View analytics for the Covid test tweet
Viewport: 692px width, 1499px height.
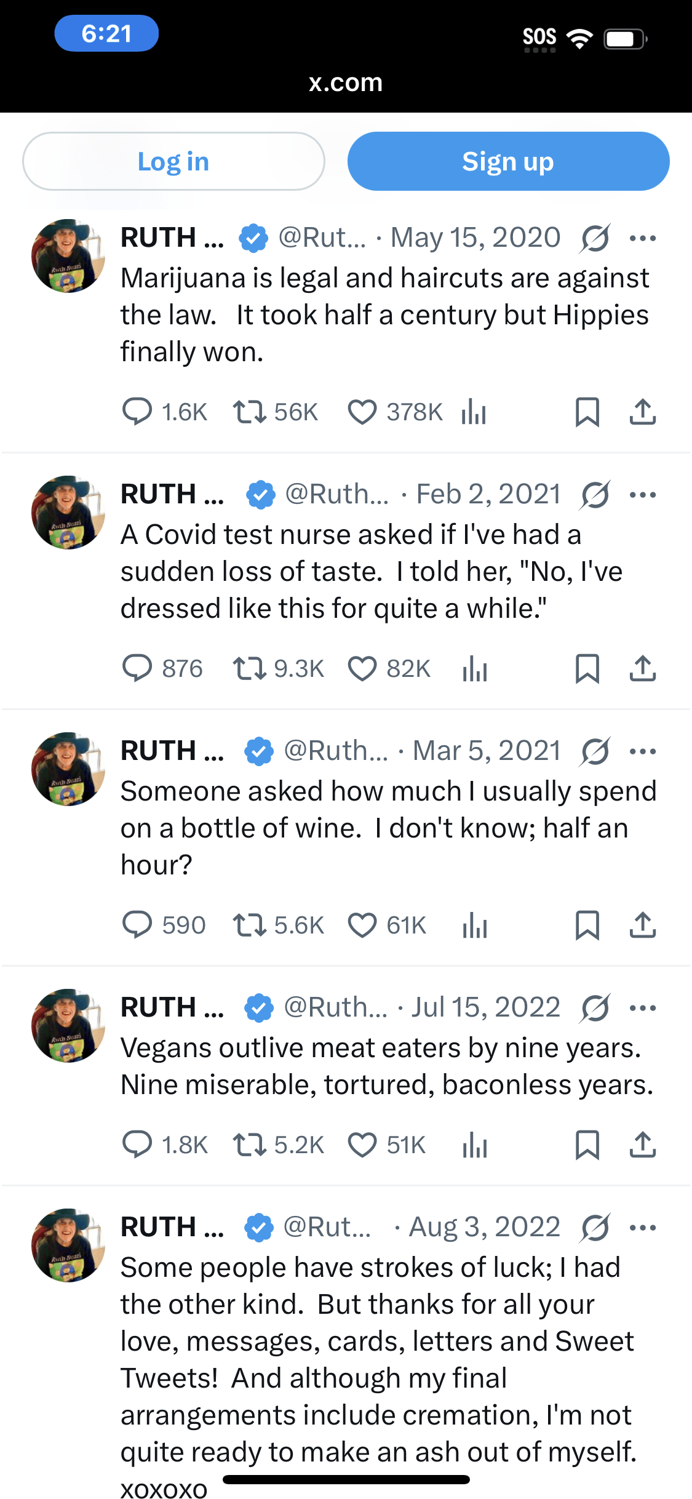[474, 669]
